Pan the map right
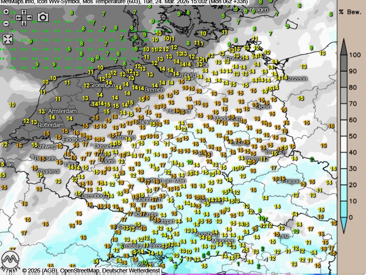Viewport: 366px width, 275px height. 30,18
